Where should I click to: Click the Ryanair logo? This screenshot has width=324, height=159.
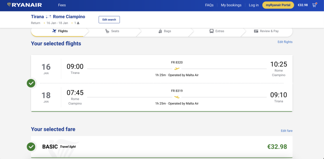pyautogui.click(x=24, y=5)
